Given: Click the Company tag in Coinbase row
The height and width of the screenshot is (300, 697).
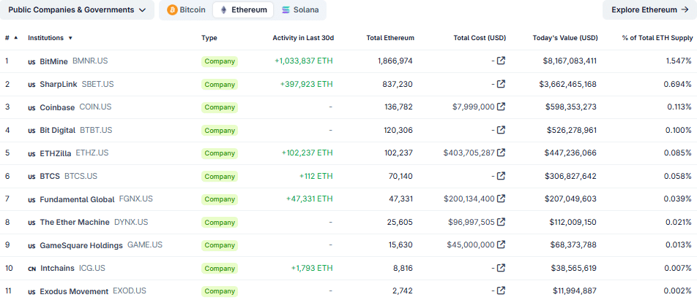Looking at the screenshot, I should point(220,107).
